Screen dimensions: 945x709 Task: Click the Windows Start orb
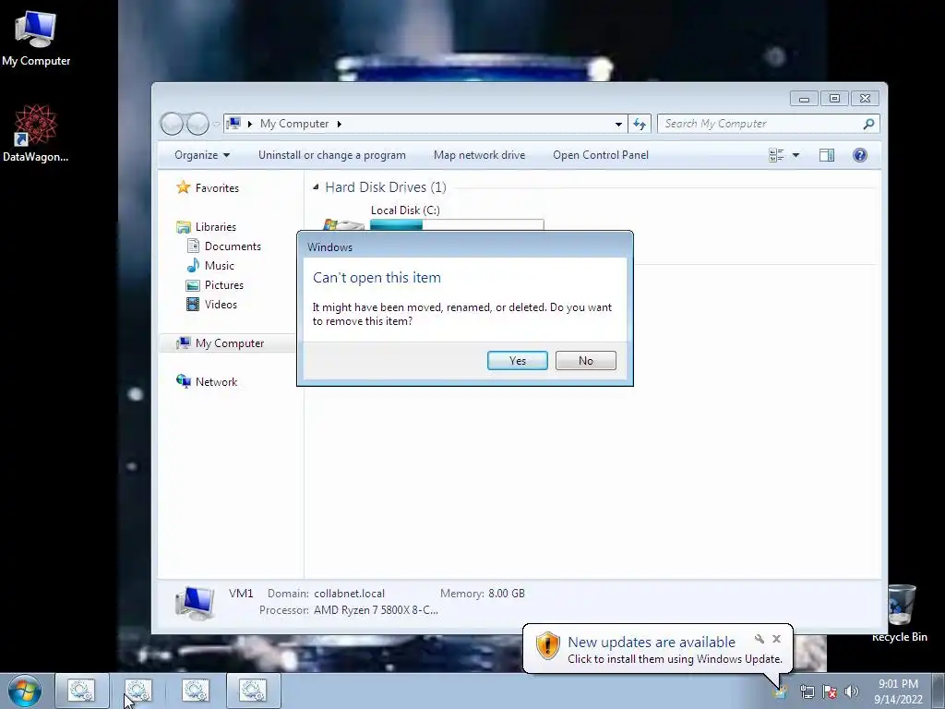pos(25,691)
